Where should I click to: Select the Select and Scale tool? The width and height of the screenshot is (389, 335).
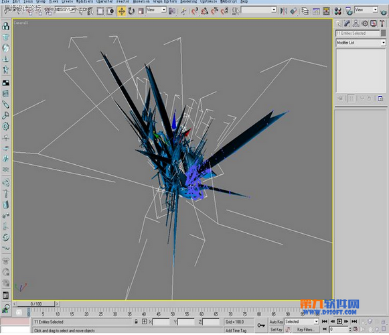tap(141, 11)
